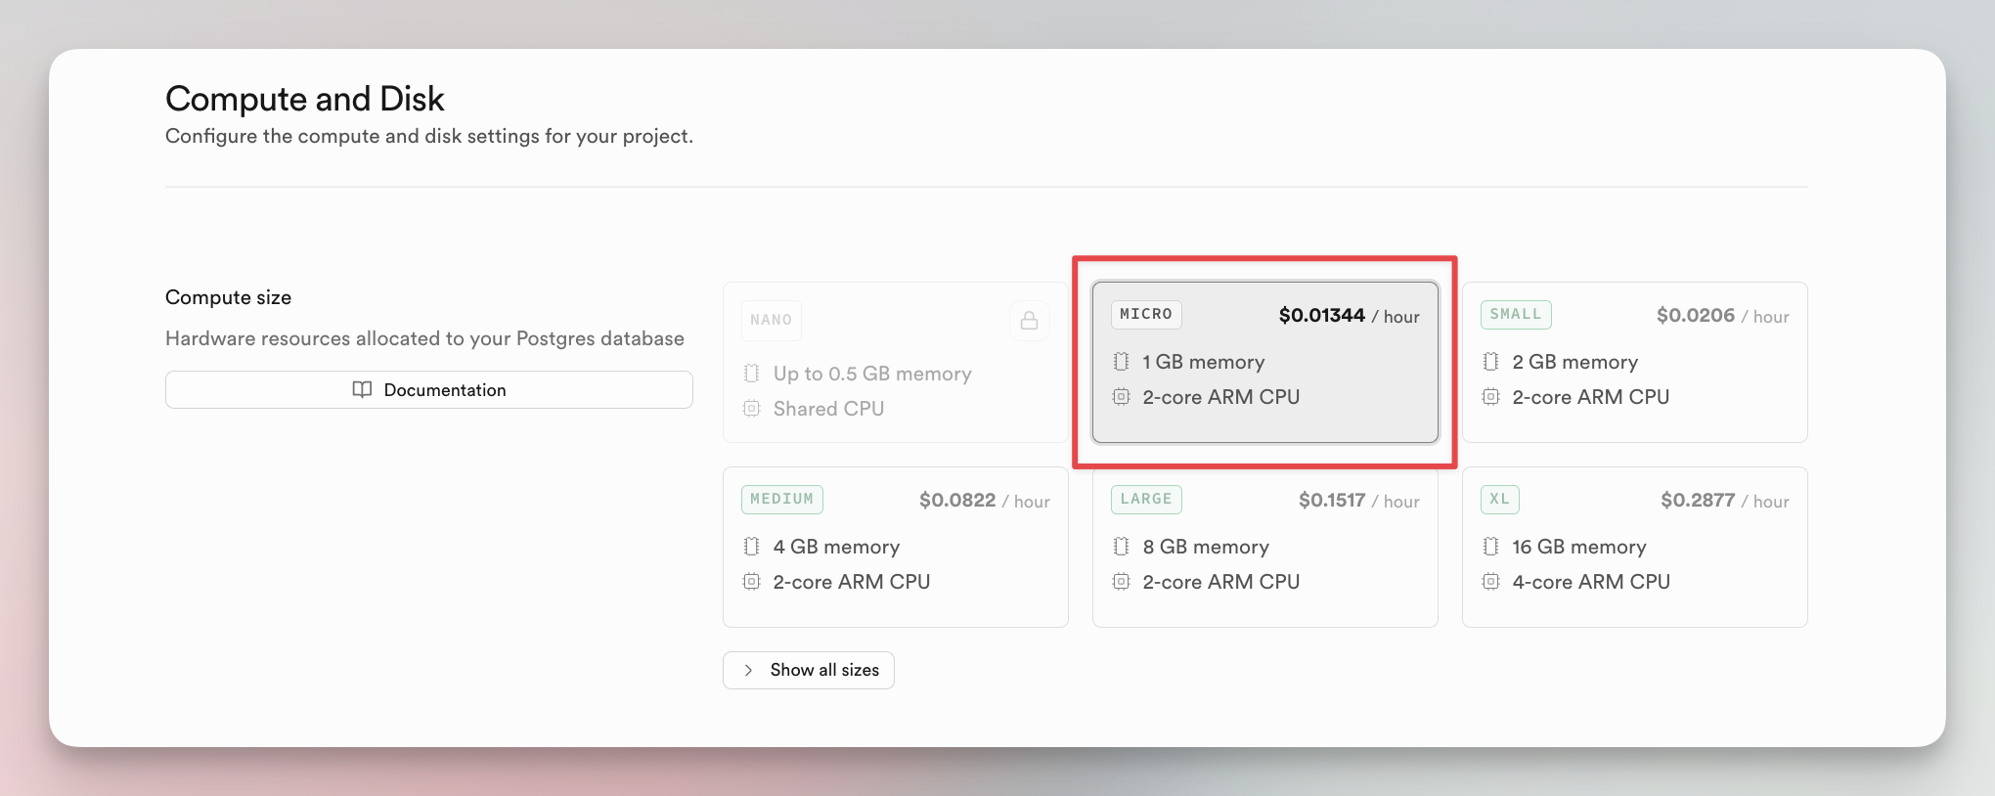Click the SMALL badge label
This screenshot has width=1995, height=796.
point(1516,314)
